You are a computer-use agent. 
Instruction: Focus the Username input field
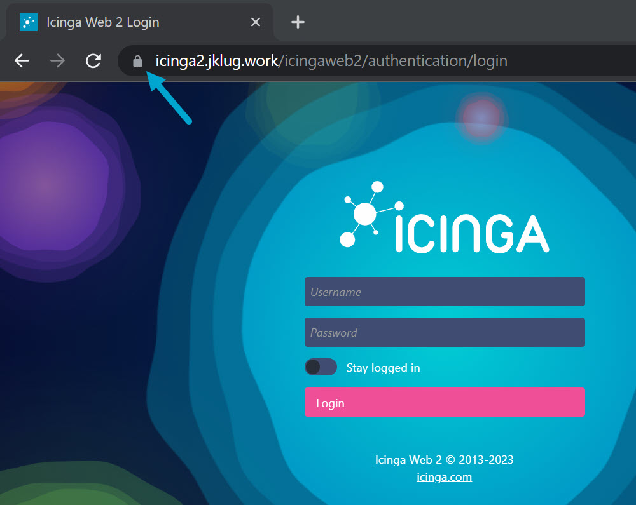[x=444, y=292]
